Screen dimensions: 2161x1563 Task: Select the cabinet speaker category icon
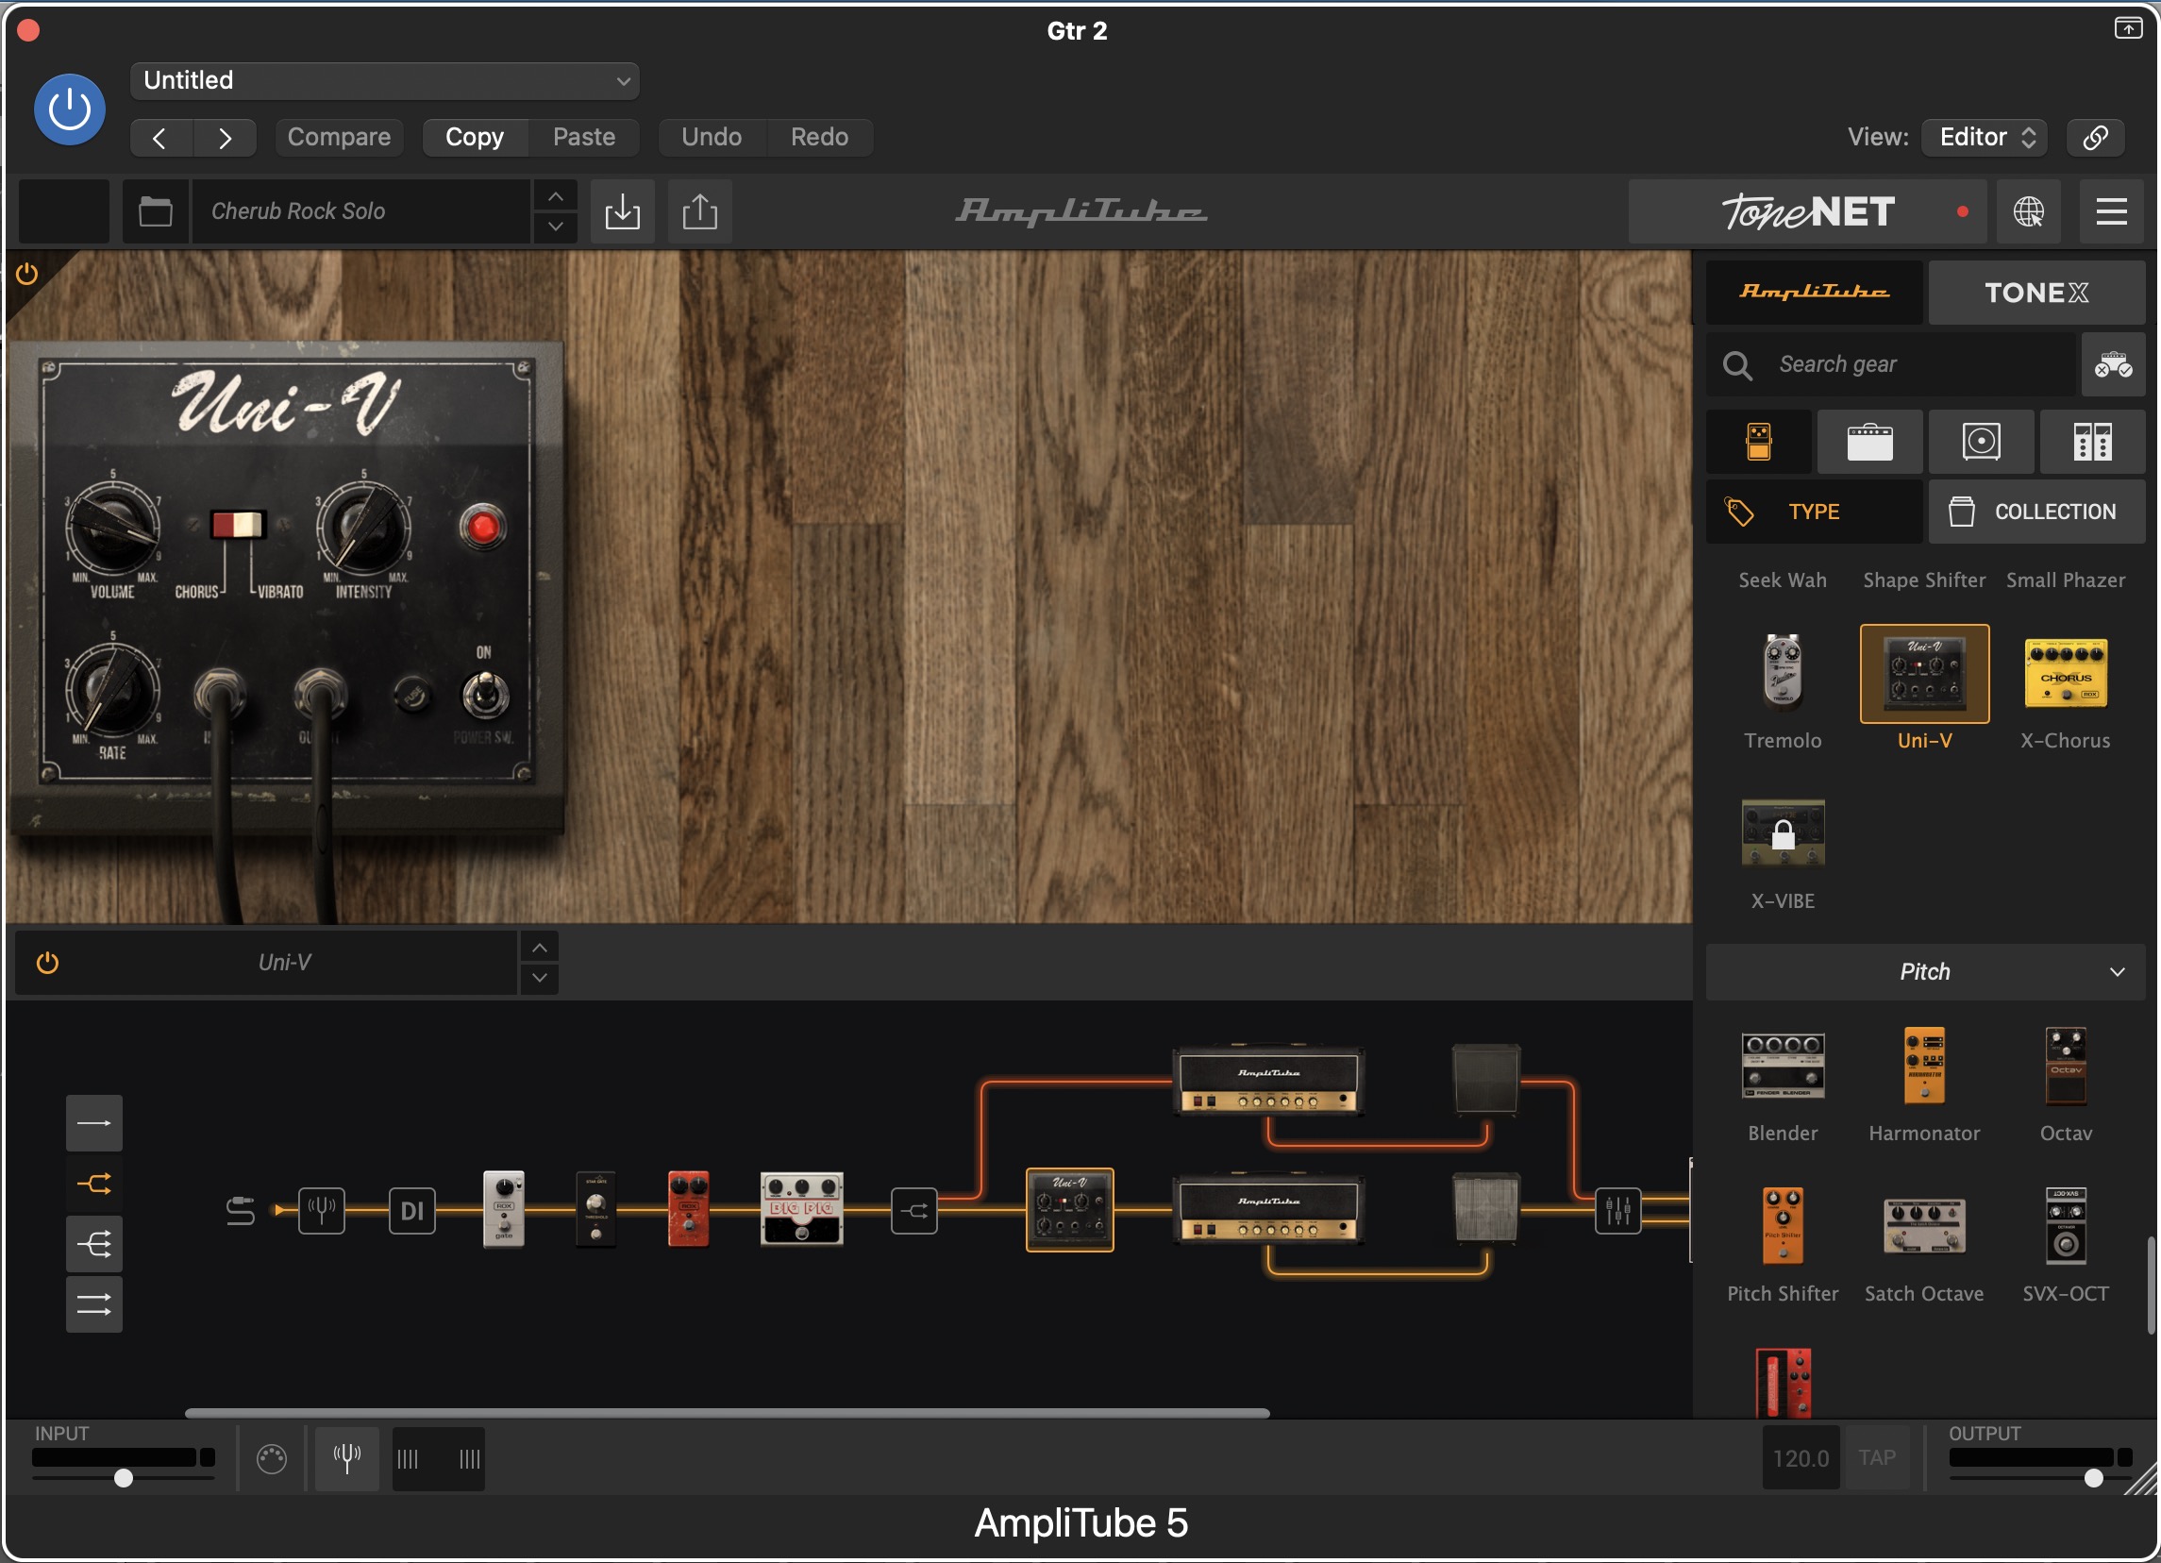(x=1980, y=443)
